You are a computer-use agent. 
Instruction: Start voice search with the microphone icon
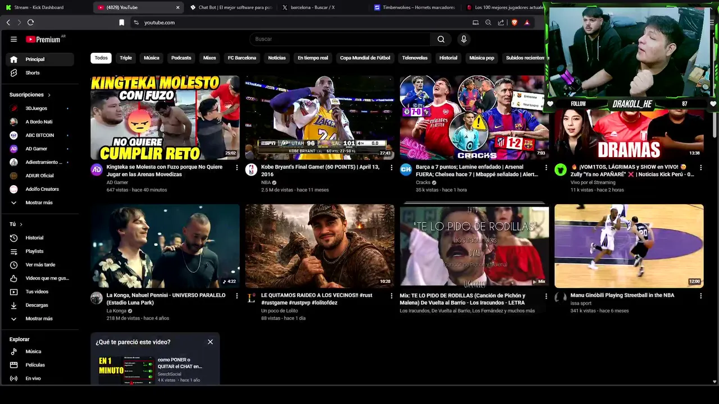click(463, 39)
